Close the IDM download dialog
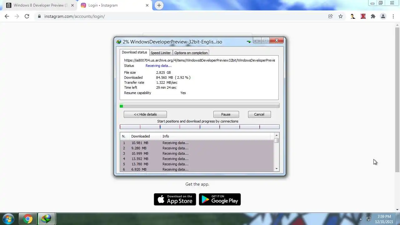Viewport: 400px width, 225px height. pos(277,40)
